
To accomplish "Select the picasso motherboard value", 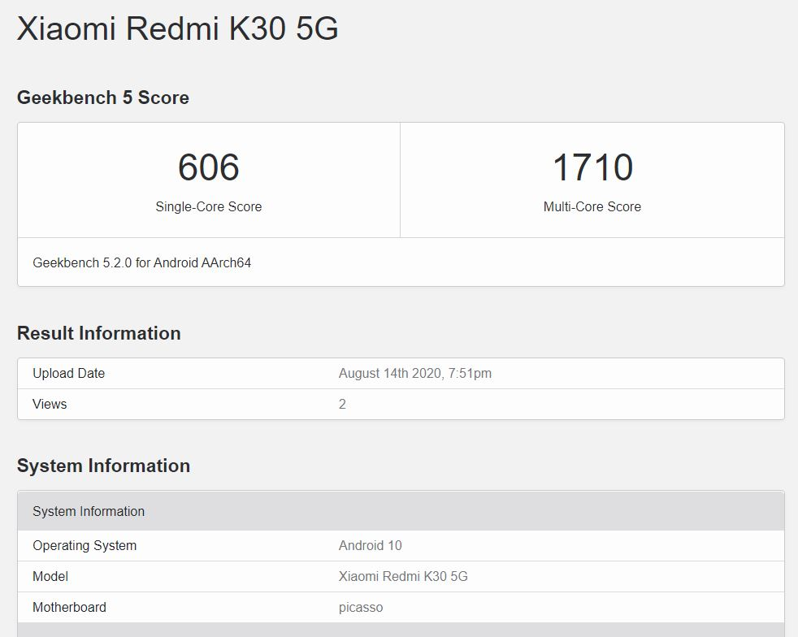I will point(360,607).
